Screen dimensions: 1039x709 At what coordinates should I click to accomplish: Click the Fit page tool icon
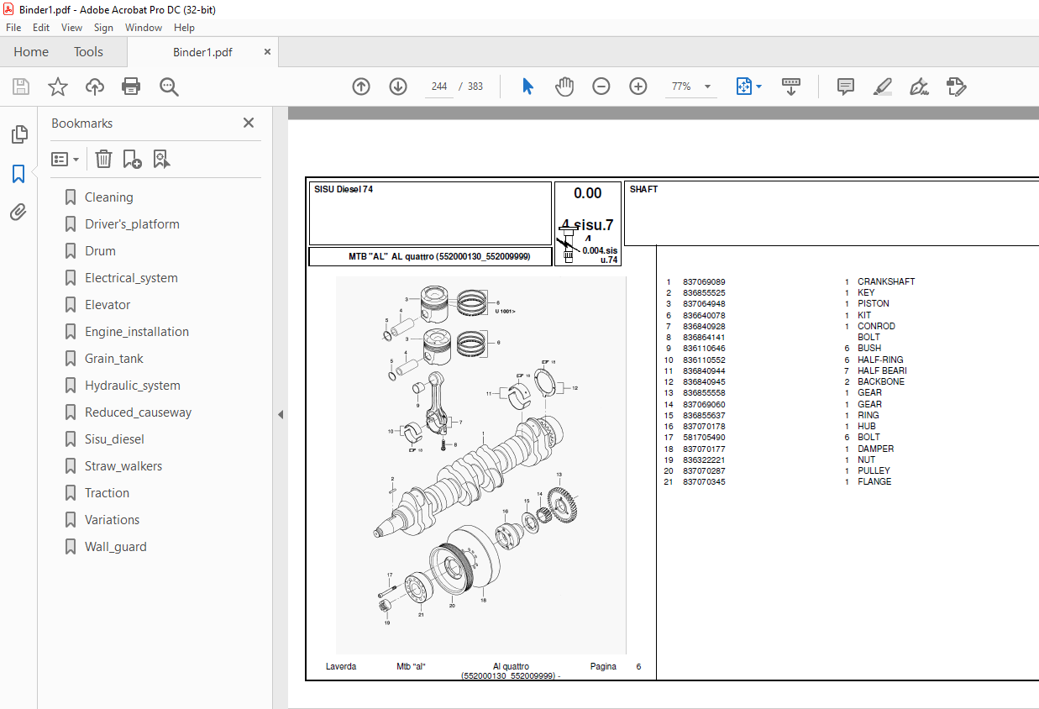click(743, 87)
